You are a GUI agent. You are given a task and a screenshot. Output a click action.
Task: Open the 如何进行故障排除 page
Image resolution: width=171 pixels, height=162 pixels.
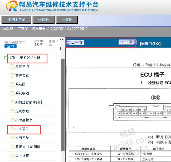(29, 102)
